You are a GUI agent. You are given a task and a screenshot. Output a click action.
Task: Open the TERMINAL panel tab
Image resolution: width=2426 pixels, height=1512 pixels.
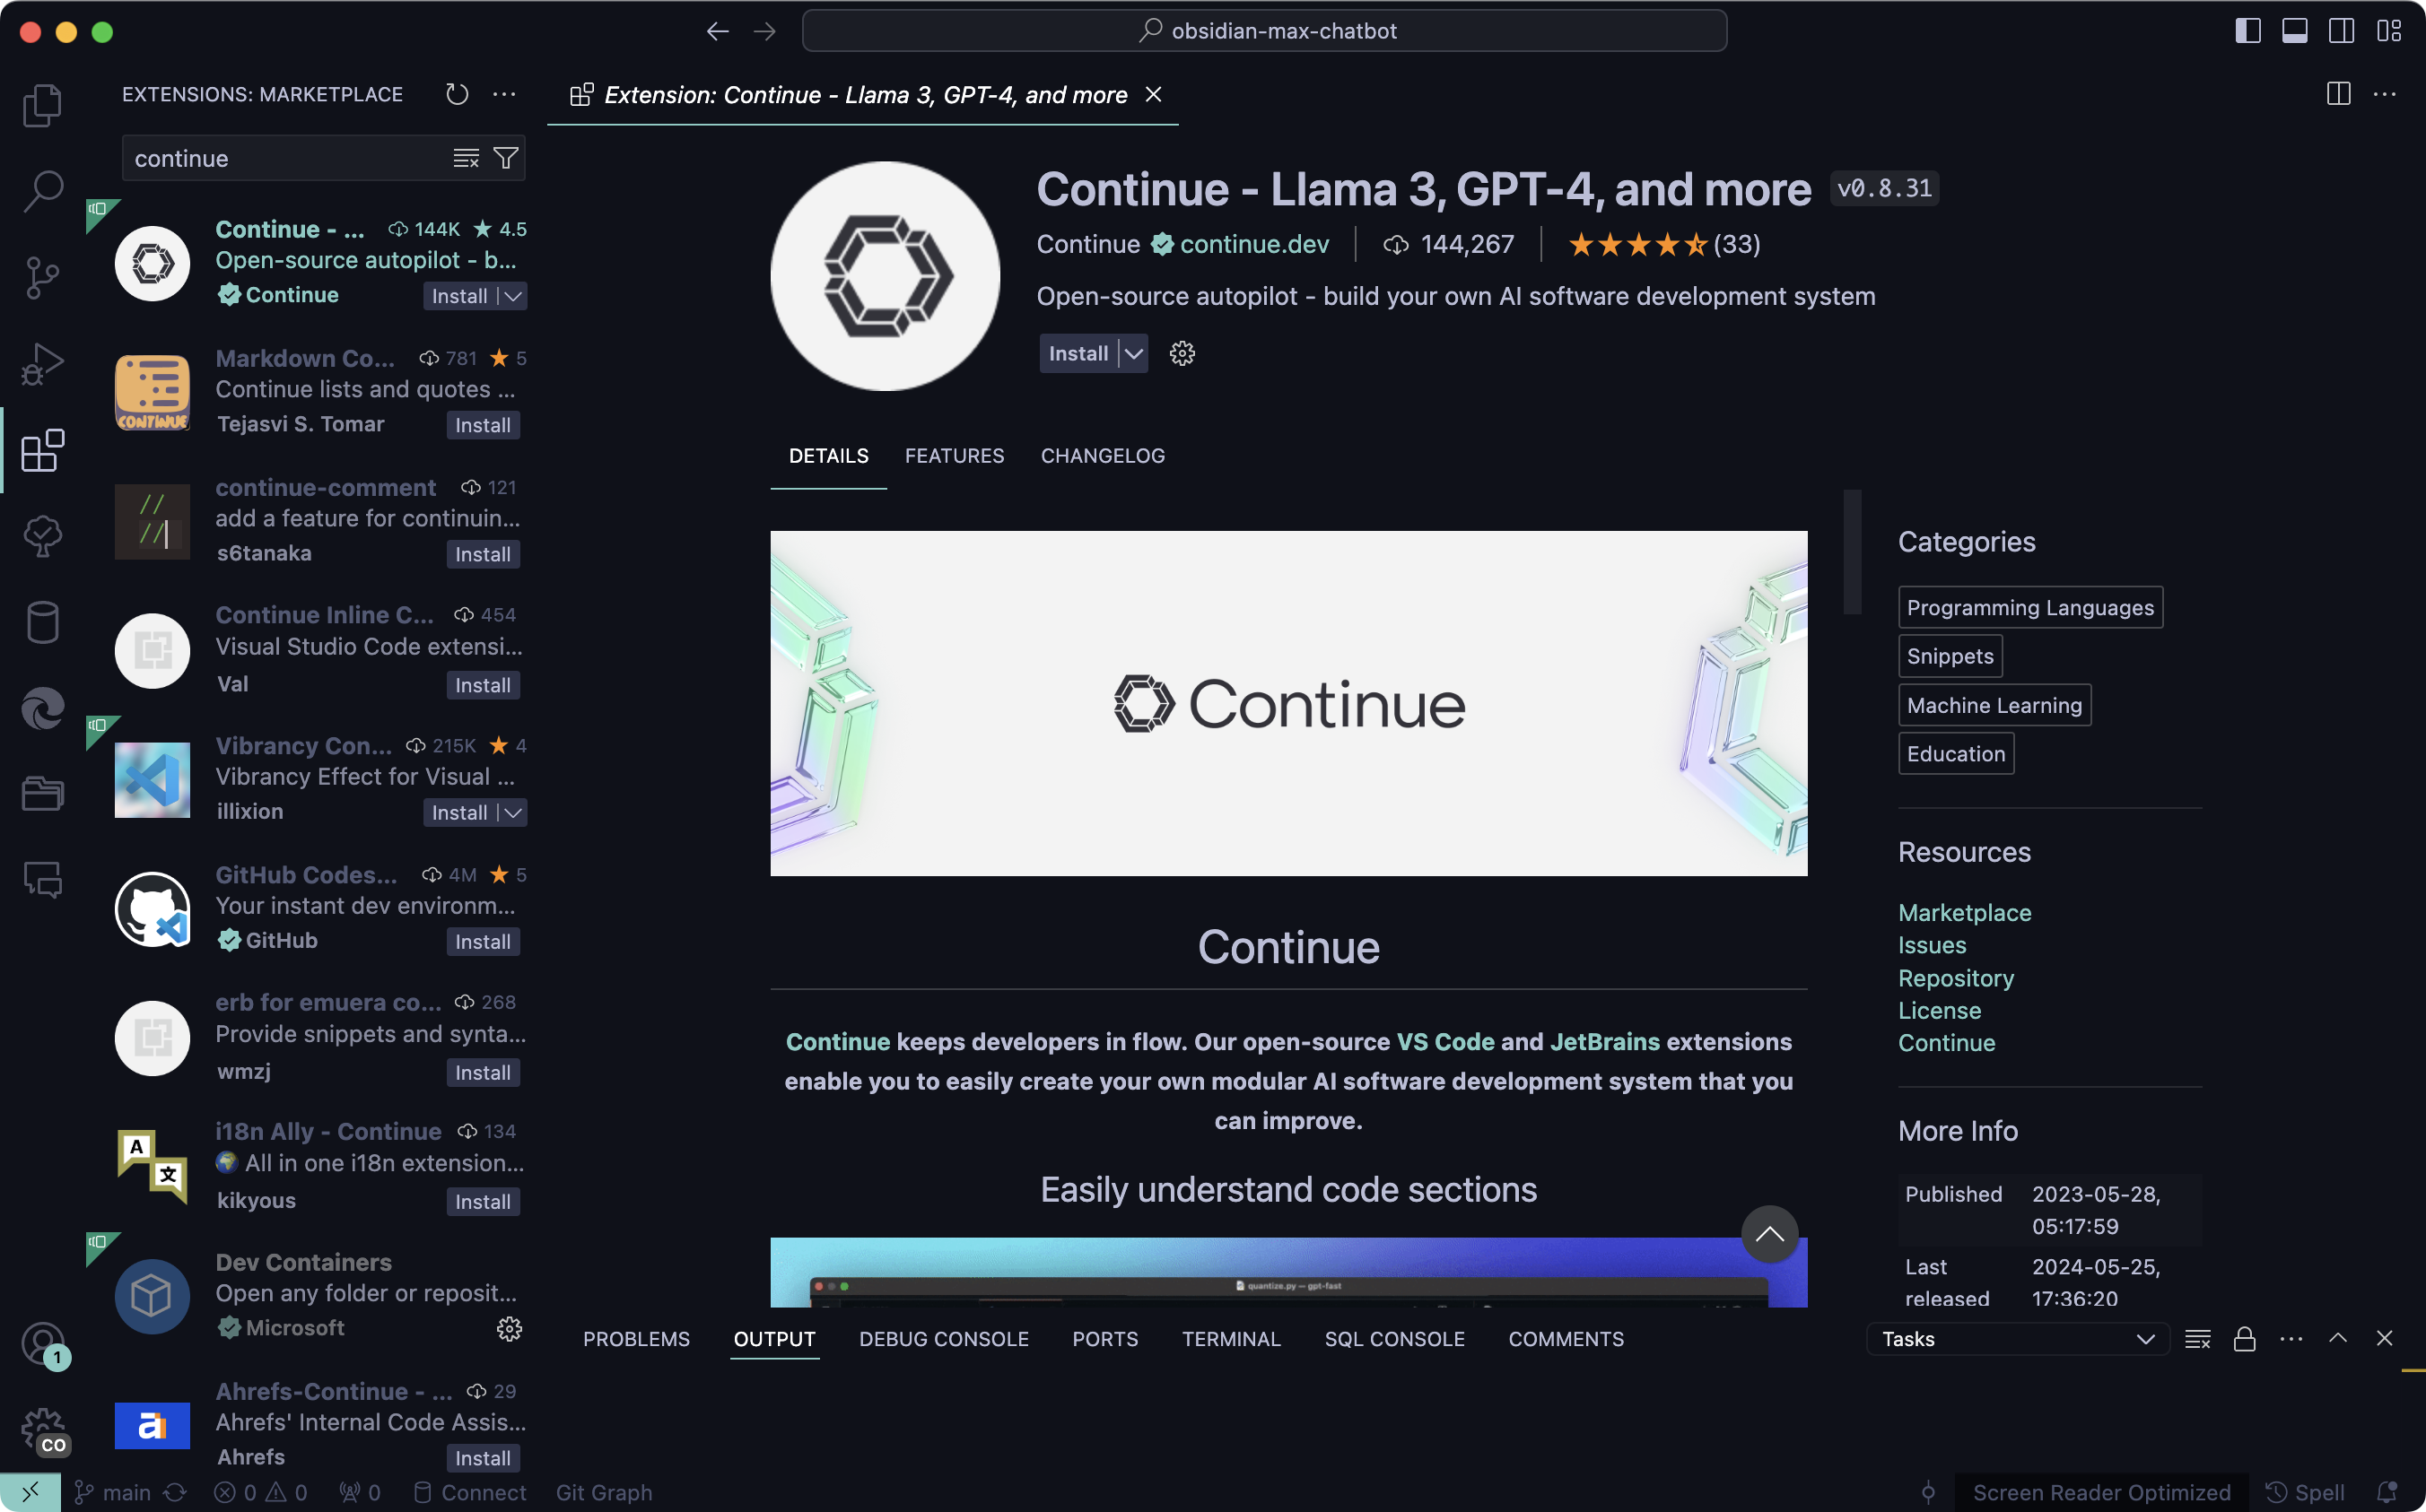(1231, 1339)
